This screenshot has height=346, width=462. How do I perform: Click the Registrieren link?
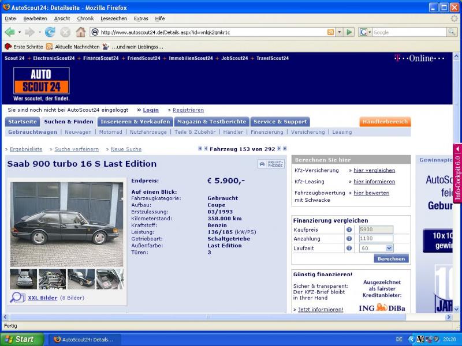point(188,110)
